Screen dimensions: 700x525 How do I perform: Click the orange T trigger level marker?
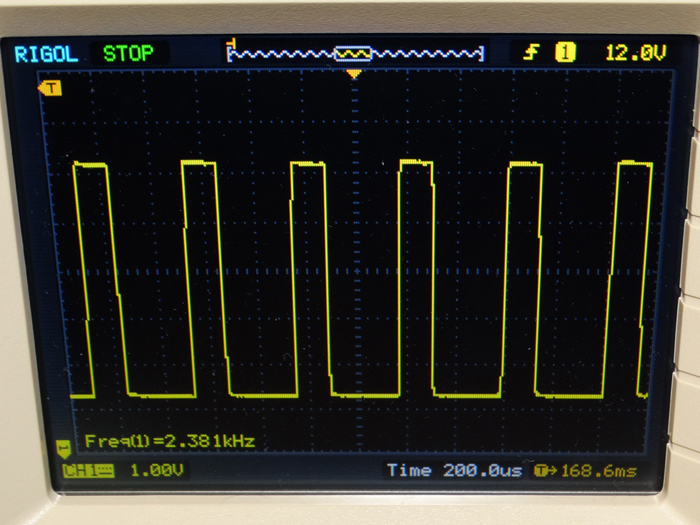(x=50, y=88)
